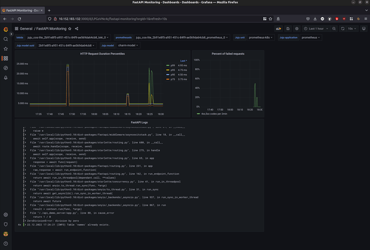Open the Dashboards grid icon in sidebar

pos(6,58)
